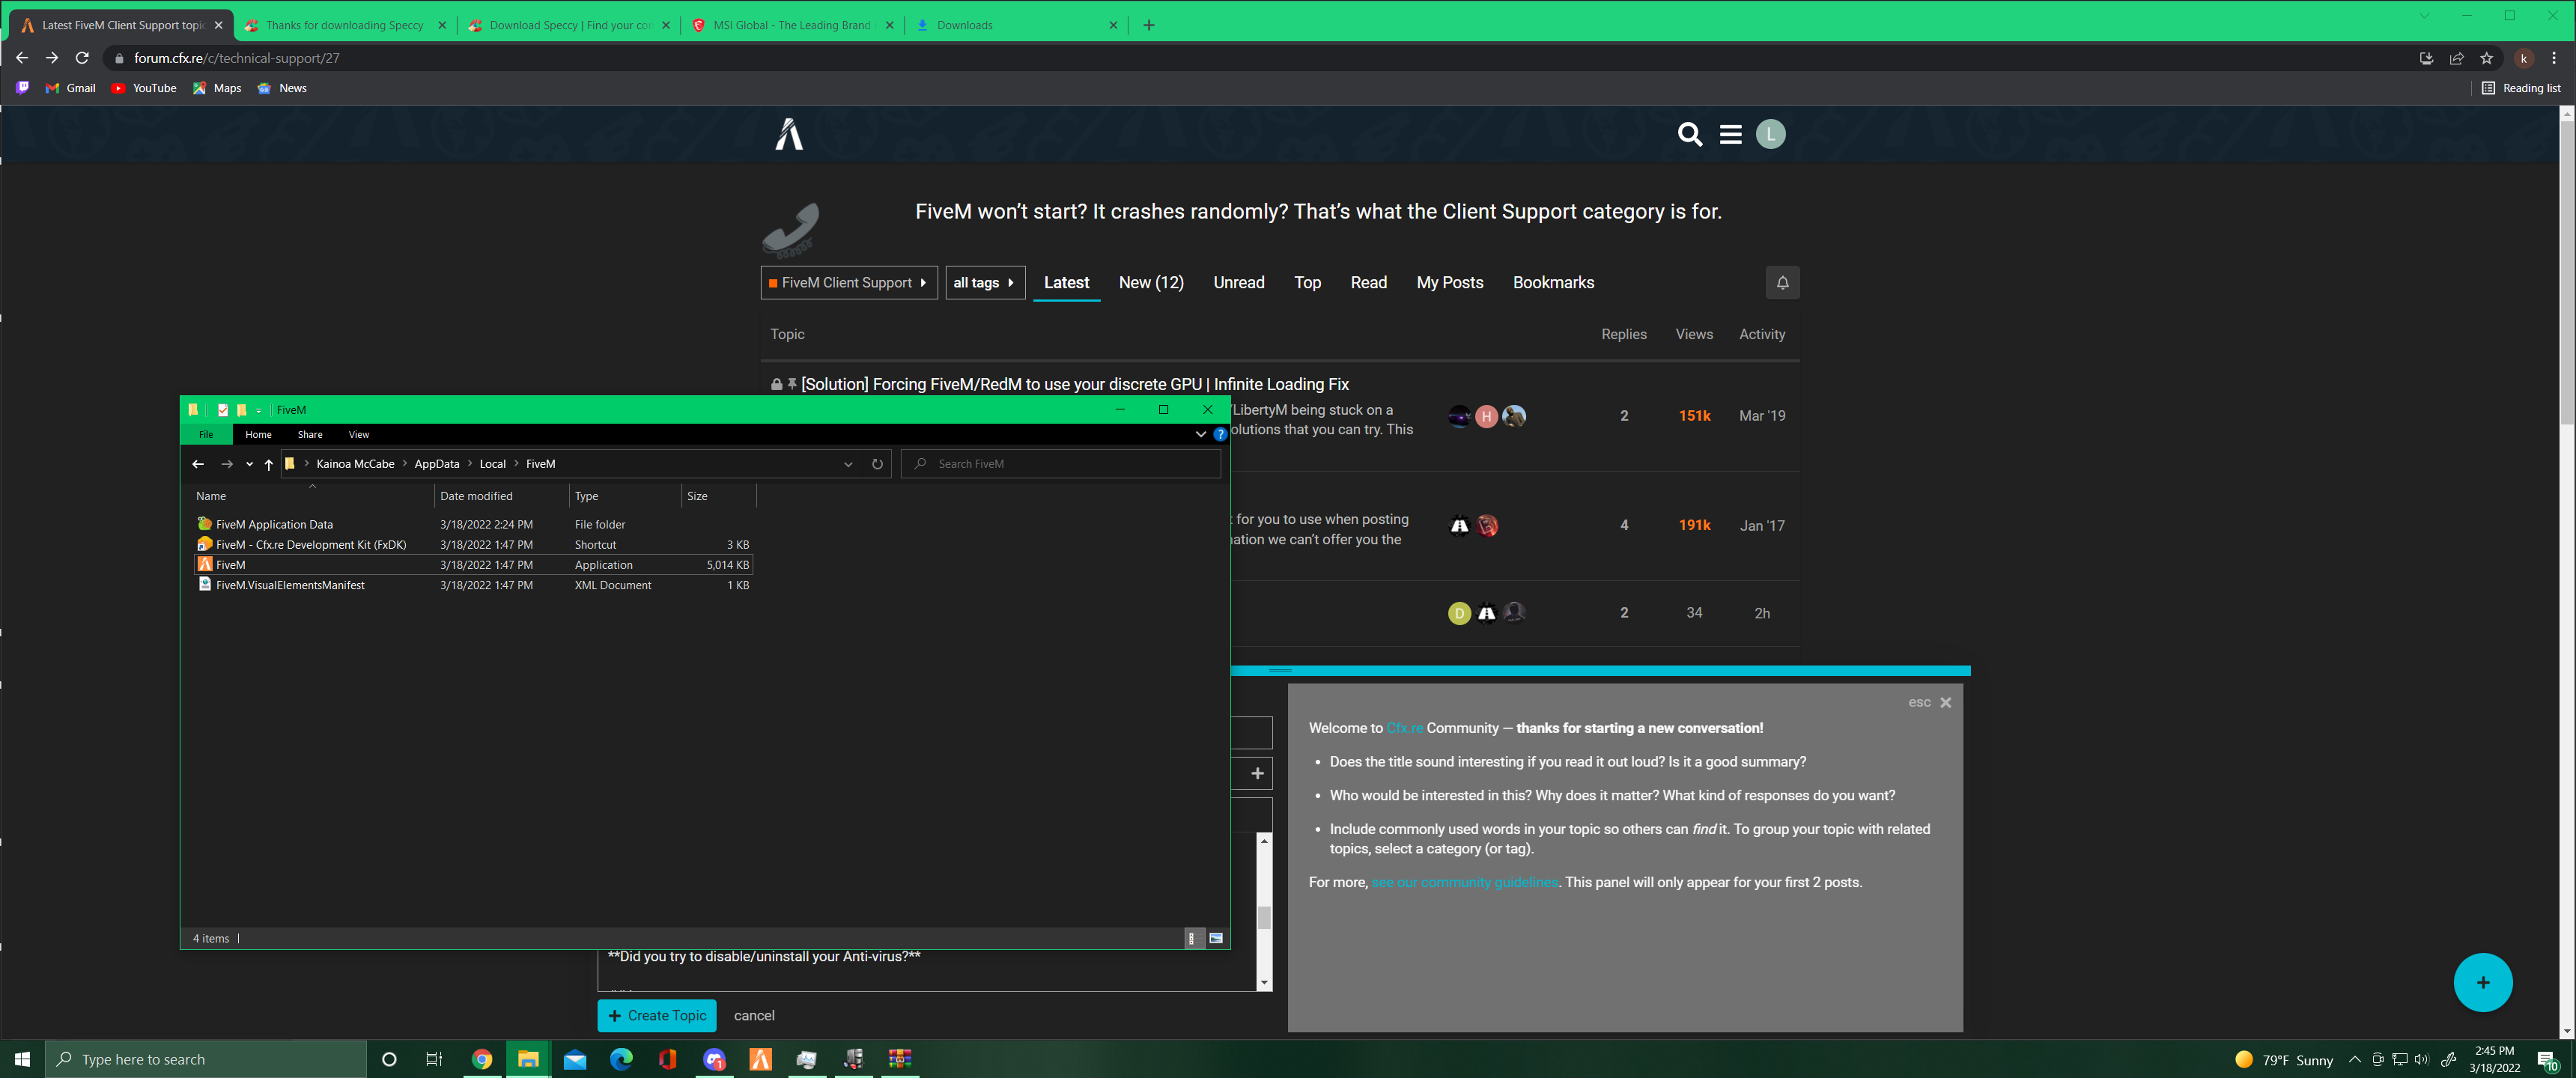Click the Create Topic button
The image size is (2576, 1078).
pos(656,1015)
